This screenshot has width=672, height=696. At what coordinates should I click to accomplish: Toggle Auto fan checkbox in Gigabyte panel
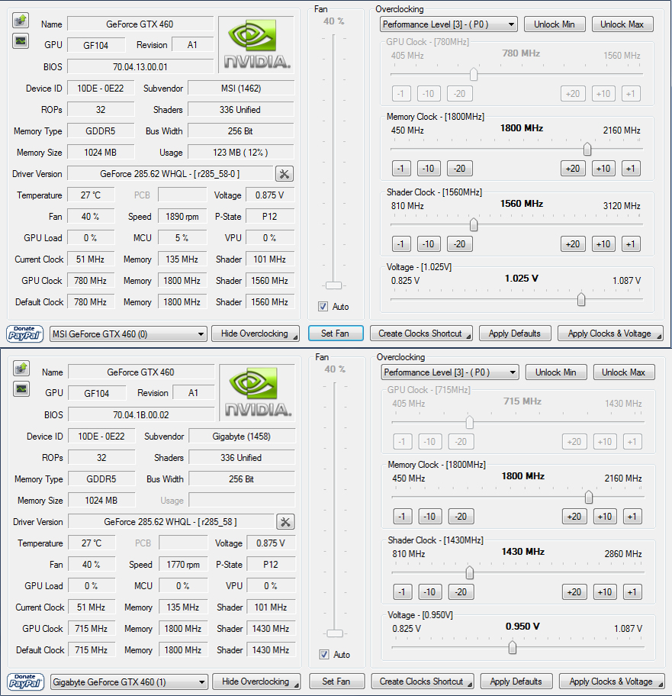pyautogui.click(x=324, y=654)
